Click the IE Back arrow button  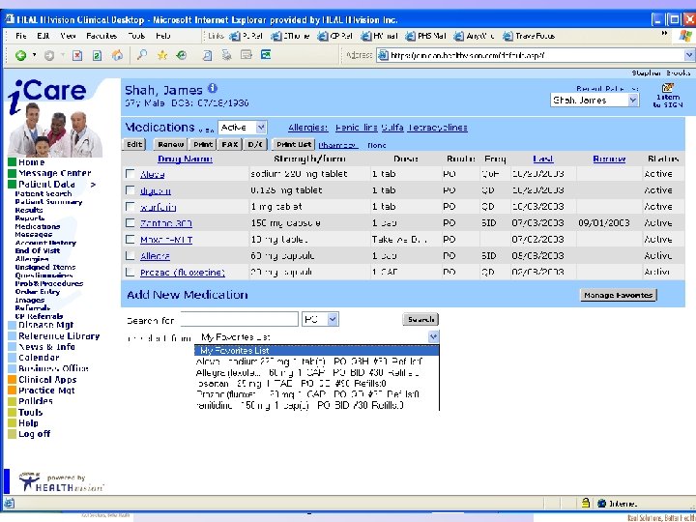pos(20,56)
